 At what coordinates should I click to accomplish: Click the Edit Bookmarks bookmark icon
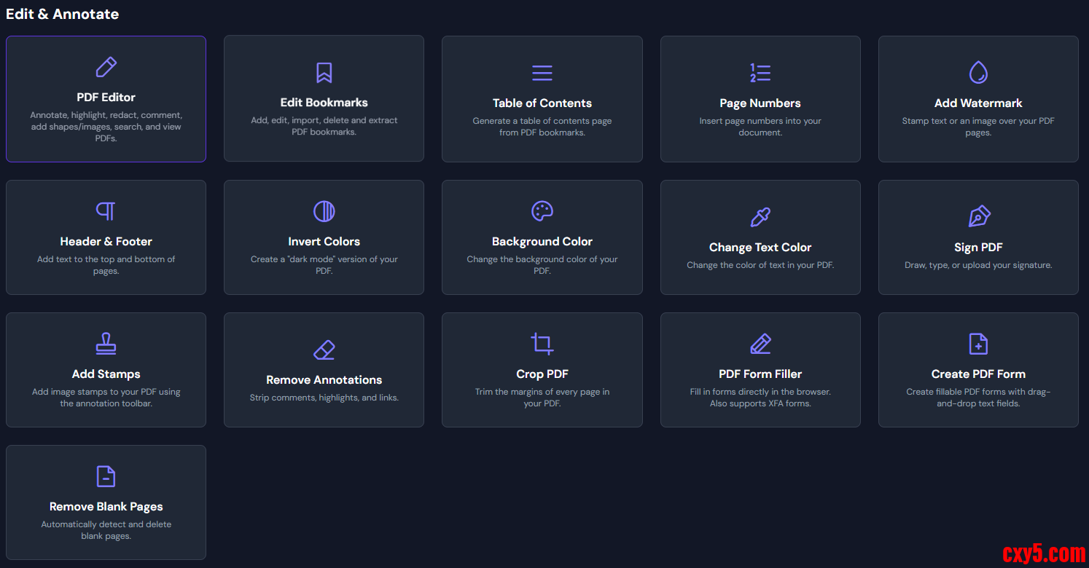[x=324, y=73]
